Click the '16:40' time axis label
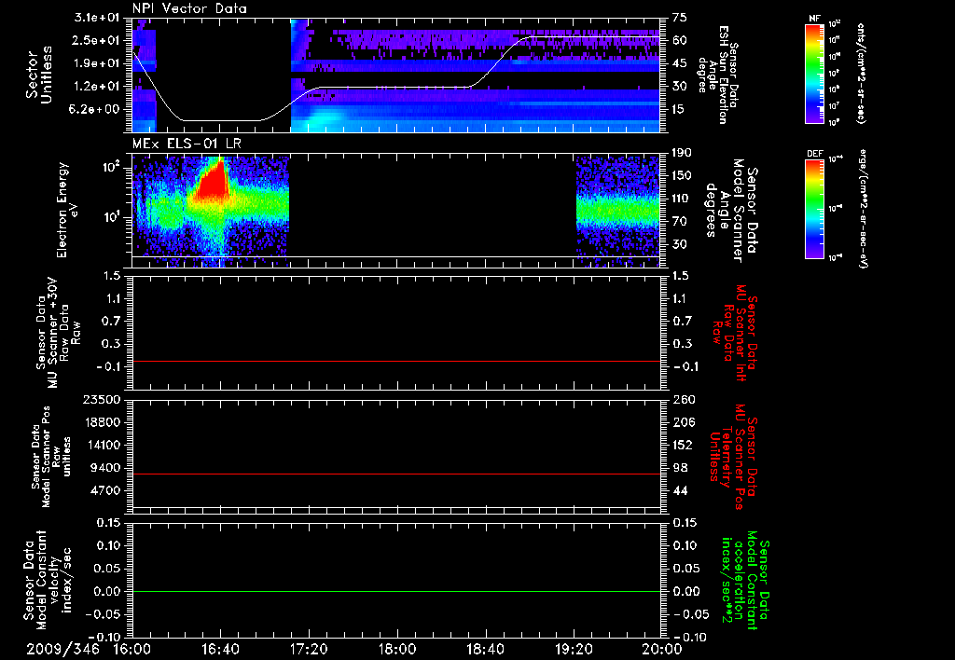 point(220,650)
